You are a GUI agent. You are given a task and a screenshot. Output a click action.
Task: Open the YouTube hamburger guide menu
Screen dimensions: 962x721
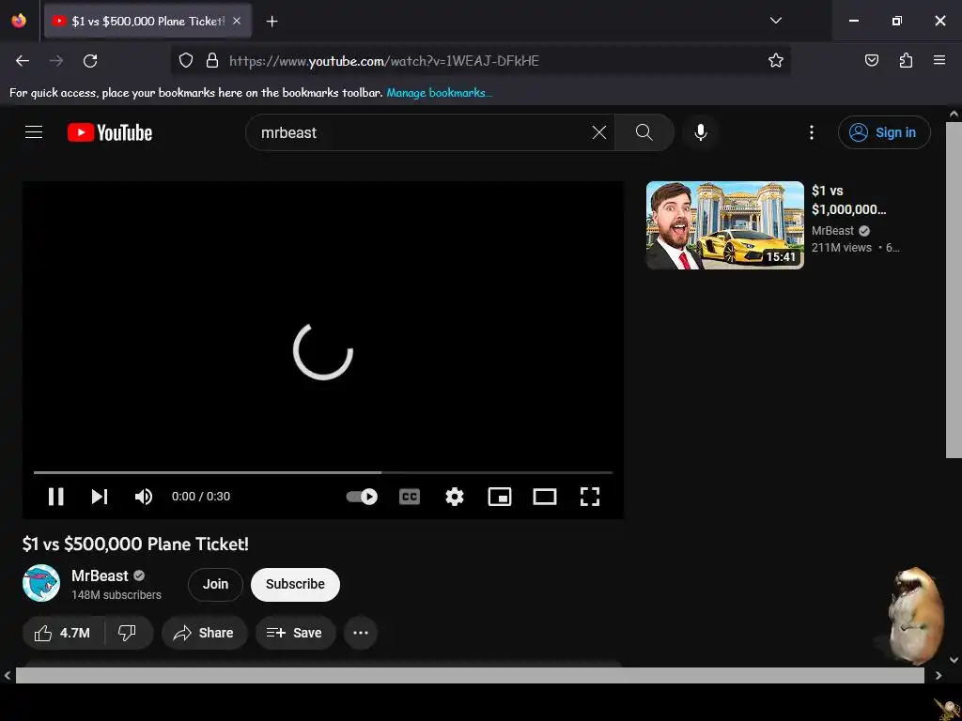34,131
